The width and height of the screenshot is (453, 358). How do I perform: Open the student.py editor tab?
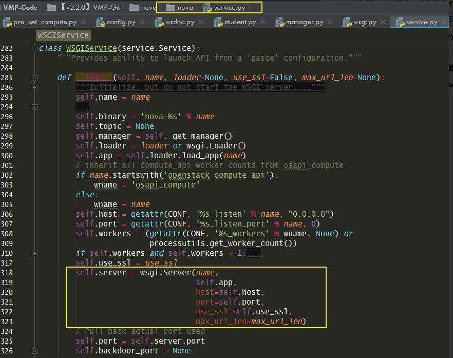240,22
